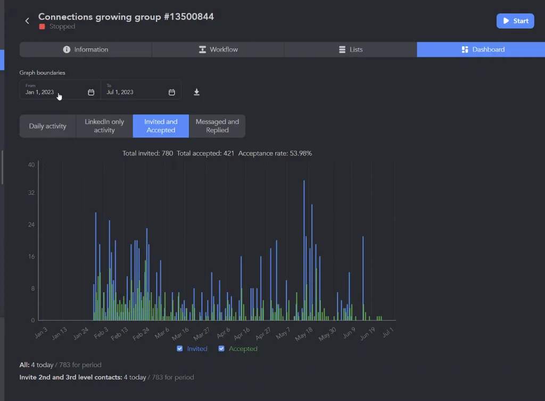Click the Graph boundaries label
The image size is (545, 401).
point(42,73)
